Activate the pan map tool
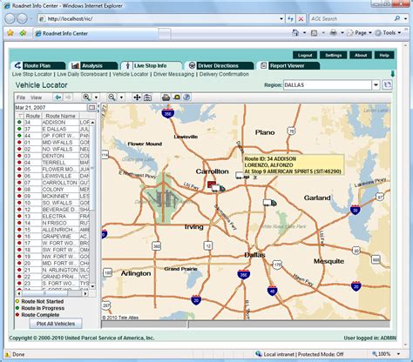 (x=137, y=97)
